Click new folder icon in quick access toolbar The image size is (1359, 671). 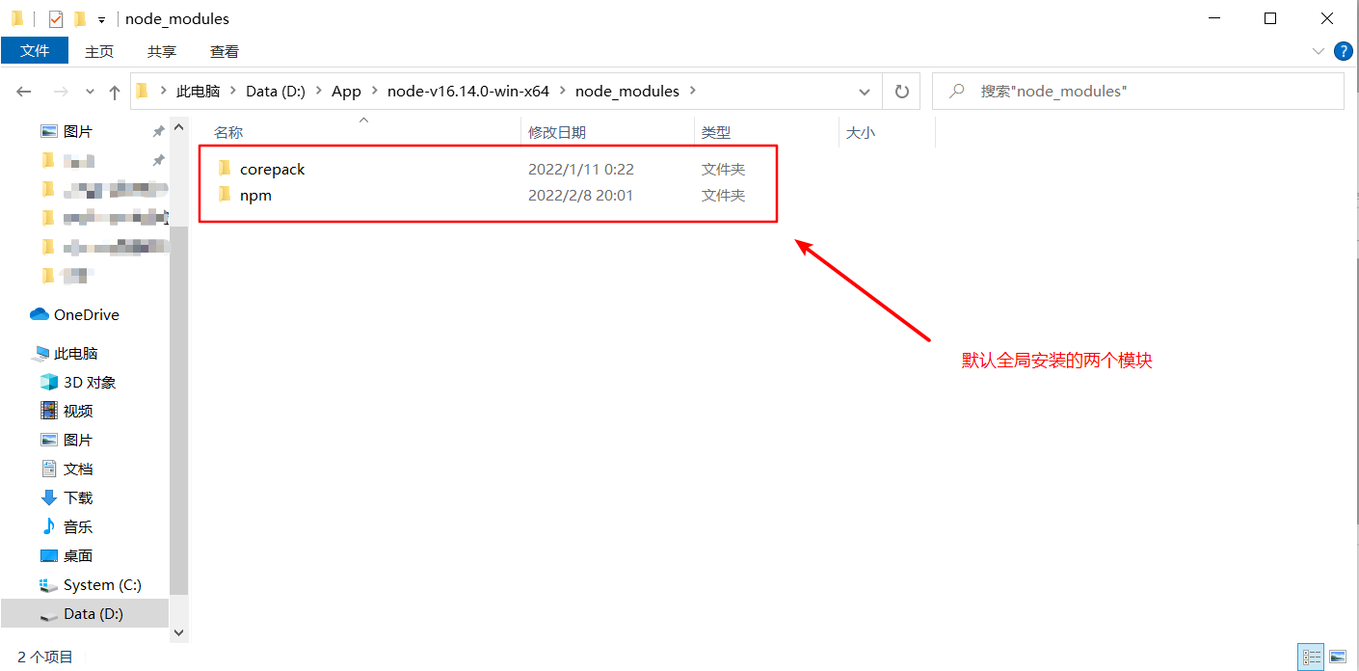click(x=80, y=18)
